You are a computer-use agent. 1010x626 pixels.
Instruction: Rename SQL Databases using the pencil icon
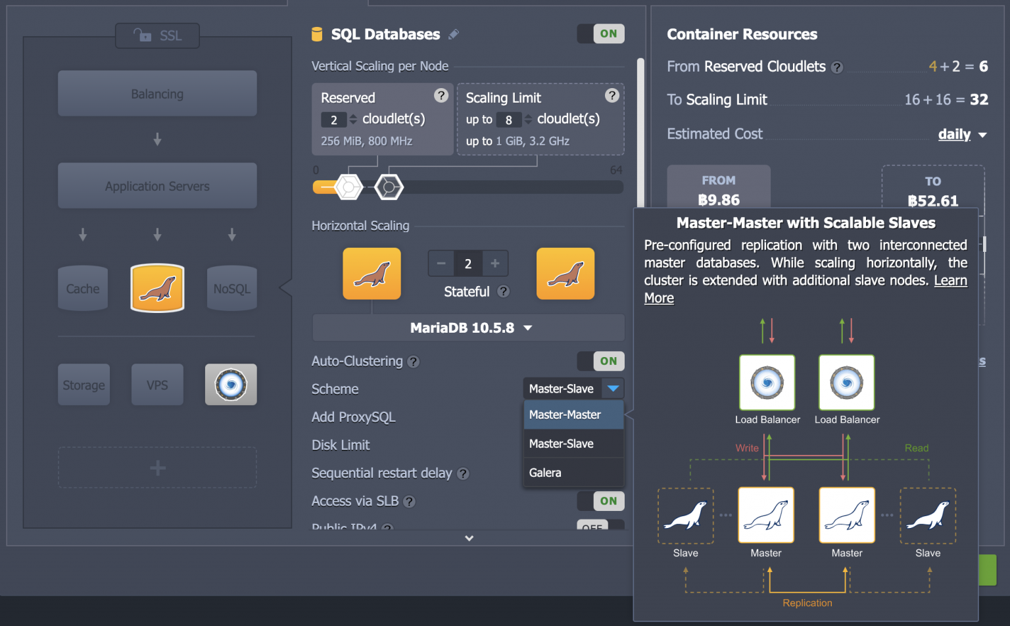pos(453,34)
